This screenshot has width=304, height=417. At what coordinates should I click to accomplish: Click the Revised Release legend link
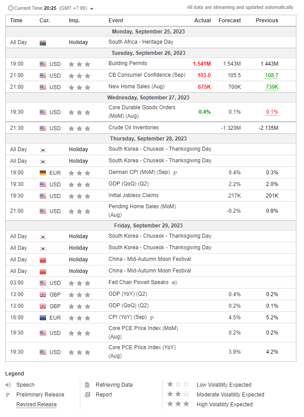(37, 405)
